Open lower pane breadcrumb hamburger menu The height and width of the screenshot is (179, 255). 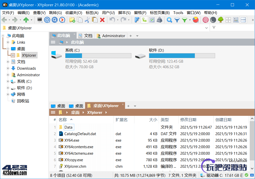pyautogui.click(x=53, y=112)
